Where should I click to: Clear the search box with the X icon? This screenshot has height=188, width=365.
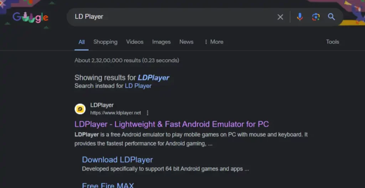tap(280, 17)
